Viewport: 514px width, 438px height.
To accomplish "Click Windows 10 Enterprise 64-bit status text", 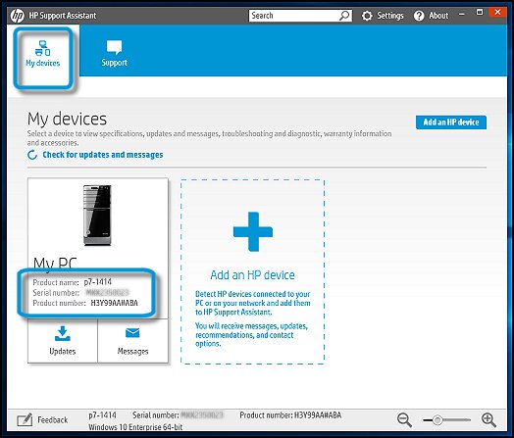I will point(135,427).
